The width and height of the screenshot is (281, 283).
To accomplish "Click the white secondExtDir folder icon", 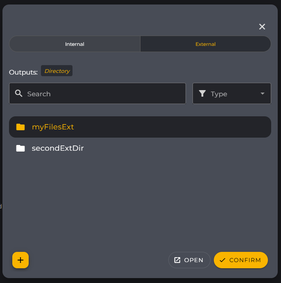I will 20,148.
